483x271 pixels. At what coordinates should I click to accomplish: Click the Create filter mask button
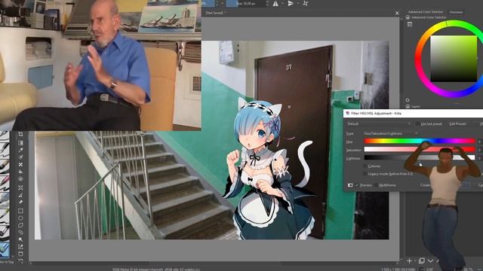point(425,185)
